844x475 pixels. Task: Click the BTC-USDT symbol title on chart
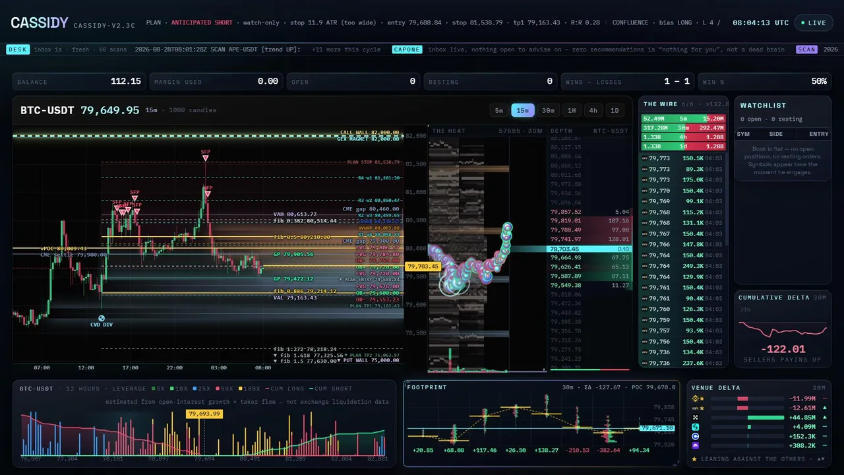pyautogui.click(x=47, y=110)
